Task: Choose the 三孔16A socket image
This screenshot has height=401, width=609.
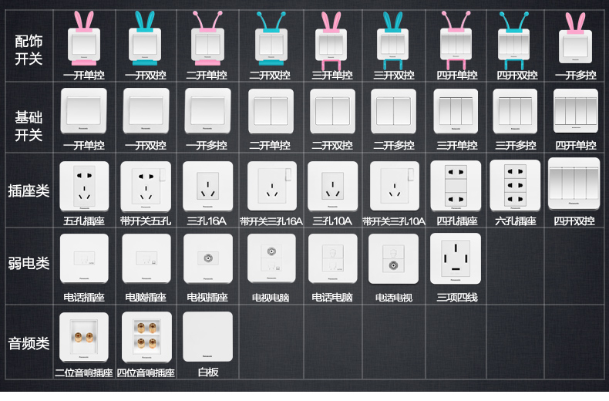Action: coord(208,187)
